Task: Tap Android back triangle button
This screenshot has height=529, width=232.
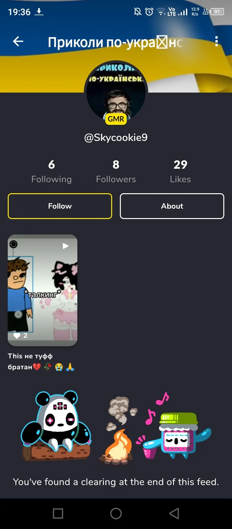Action: (174, 514)
